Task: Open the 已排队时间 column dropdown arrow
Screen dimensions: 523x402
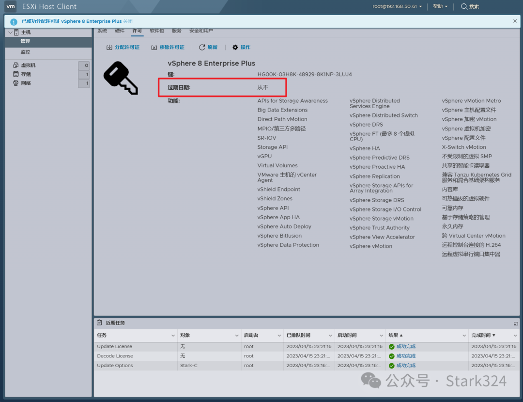Action: coord(330,336)
